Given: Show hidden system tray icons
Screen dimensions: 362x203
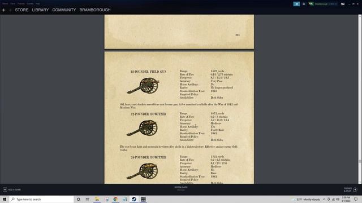Looking at the screenshot, I should point(324,199).
